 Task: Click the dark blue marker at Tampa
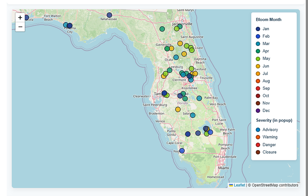click(164, 93)
